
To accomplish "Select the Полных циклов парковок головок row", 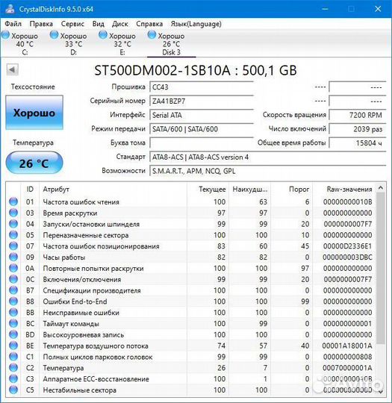I will 190,357.
